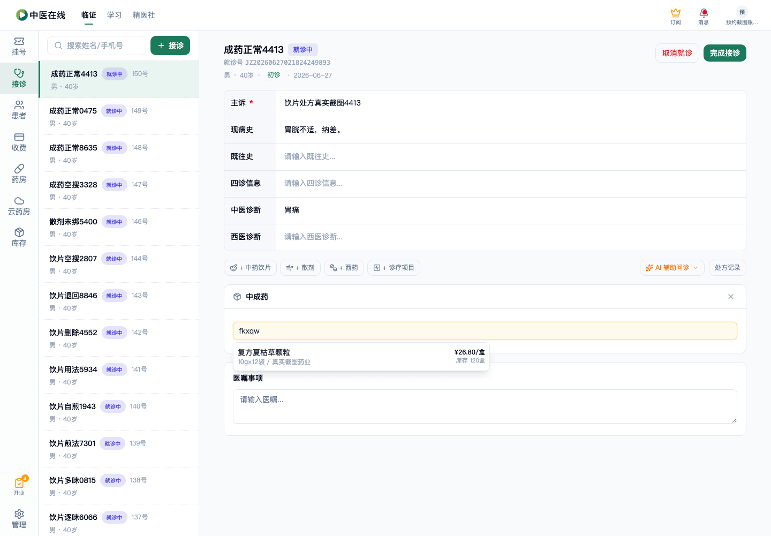Click the 西医诊断 input field
The image size is (771, 536).
point(511,237)
